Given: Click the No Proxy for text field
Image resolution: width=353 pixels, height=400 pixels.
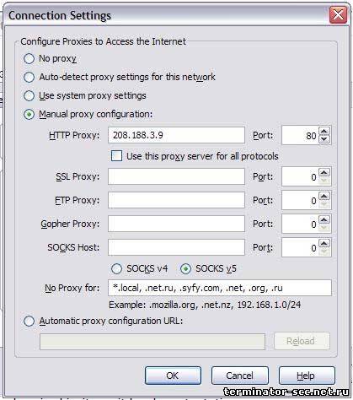Looking at the screenshot, I should point(220,288).
